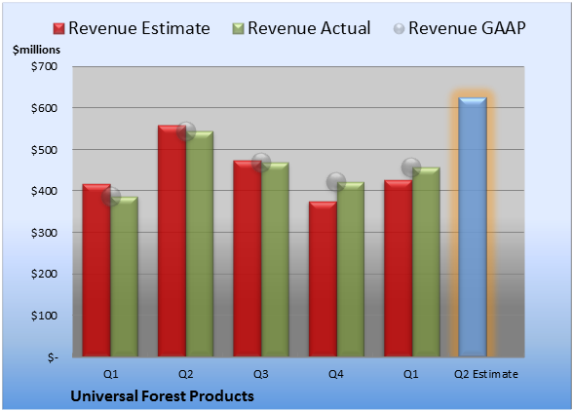
Task: Click the green Revenue Actual legend swatch
Action: pos(238,29)
